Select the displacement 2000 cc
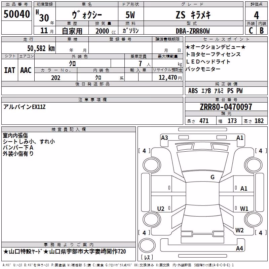Image resolution: width=269 pixels, height=269 pixels. point(106,31)
